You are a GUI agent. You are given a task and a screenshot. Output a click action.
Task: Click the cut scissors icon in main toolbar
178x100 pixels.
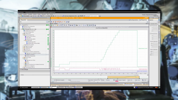(x=33, y=16)
